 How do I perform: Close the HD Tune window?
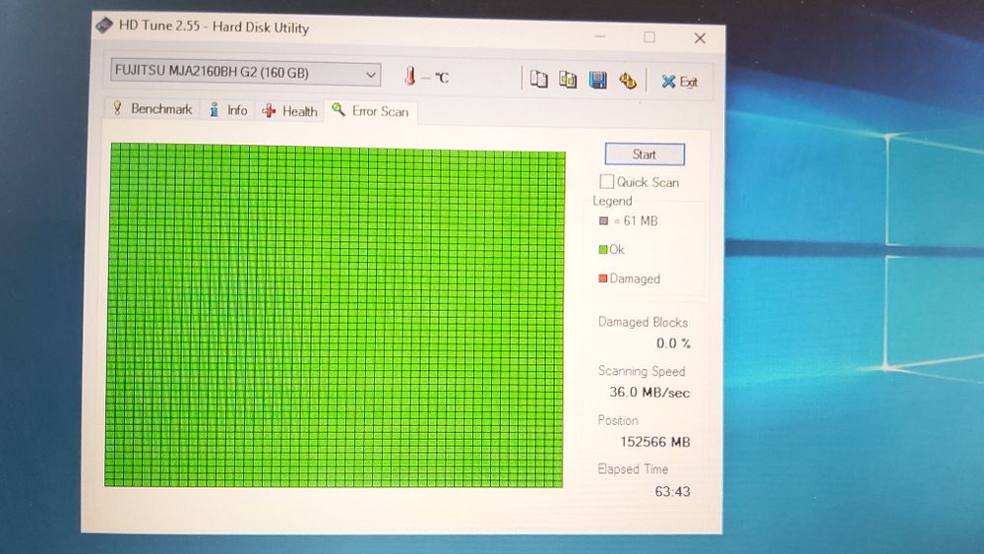[x=700, y=38]
